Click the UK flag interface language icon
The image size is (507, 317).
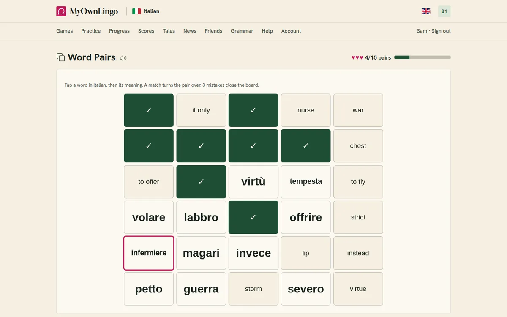click(426, 11)
